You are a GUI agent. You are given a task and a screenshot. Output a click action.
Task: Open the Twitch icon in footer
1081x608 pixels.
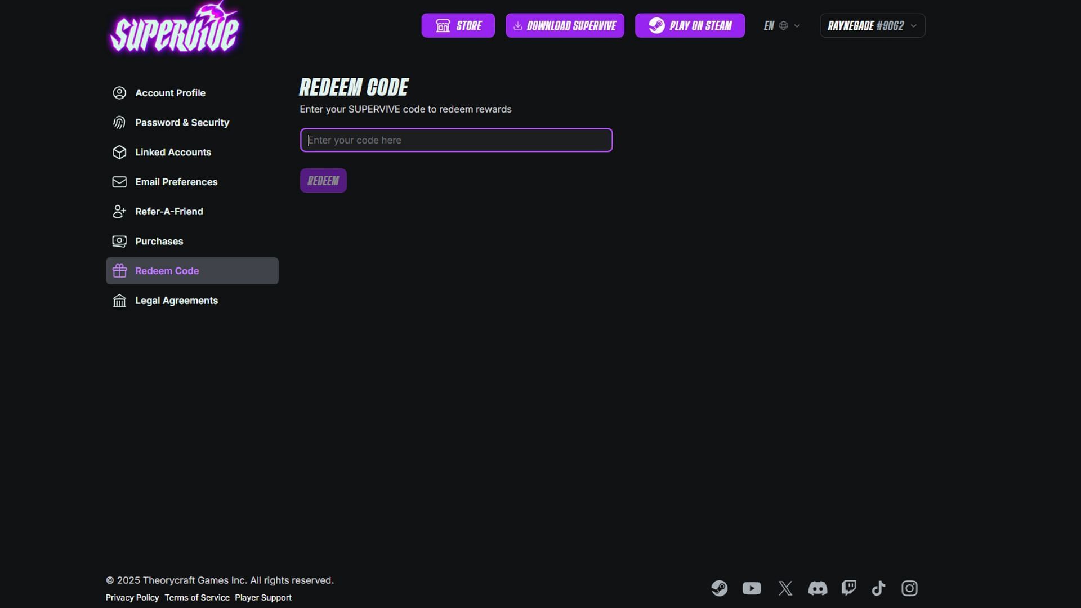[x=849, y=588]
